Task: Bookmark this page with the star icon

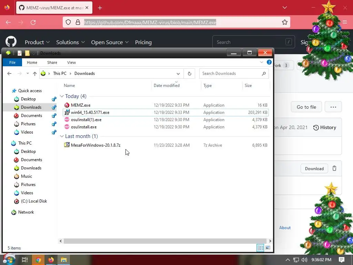Action: click(284, 22)
